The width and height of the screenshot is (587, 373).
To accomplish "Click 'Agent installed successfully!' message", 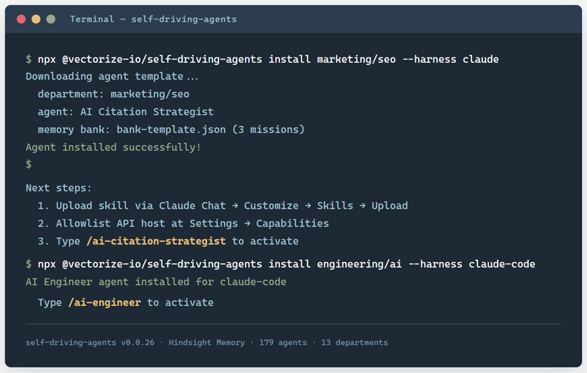I will (x=113, y=147).
